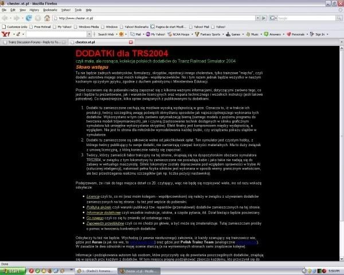Expand the Sign In dropdown arrow
344x275 pixels.
pos(327,34)
